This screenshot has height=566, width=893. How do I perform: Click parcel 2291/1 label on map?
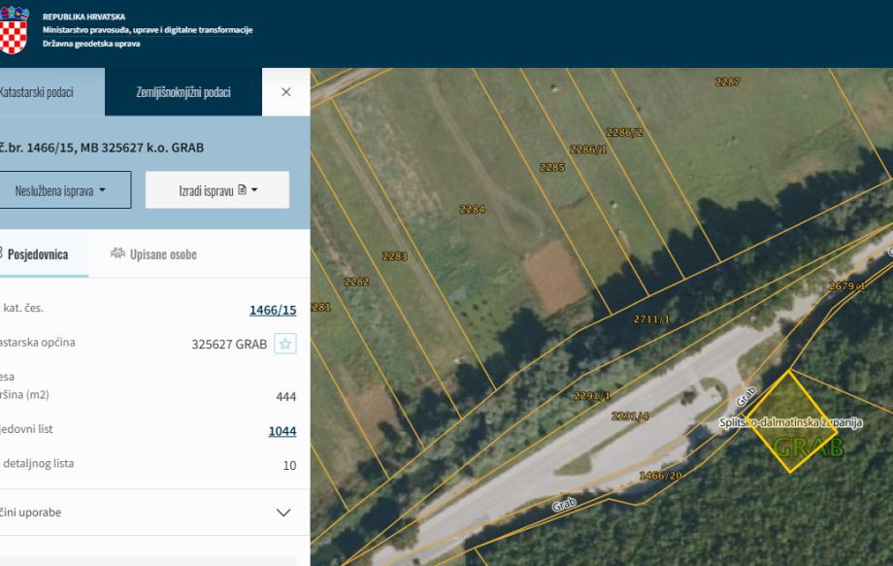592,396
